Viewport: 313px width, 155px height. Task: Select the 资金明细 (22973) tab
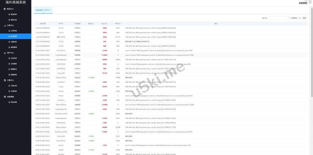(x=43, y=10)
